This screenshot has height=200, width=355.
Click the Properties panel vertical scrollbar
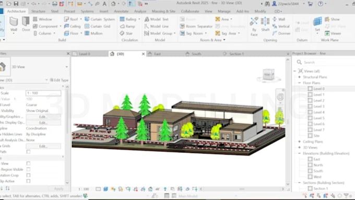[x=67, y=135]
